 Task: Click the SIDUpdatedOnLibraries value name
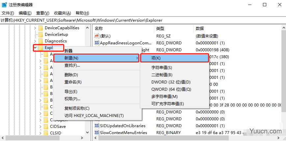[123, 126]
